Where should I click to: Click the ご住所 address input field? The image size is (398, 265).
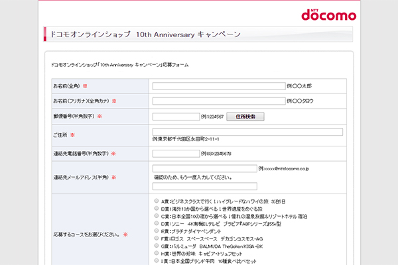click(247, 132)
